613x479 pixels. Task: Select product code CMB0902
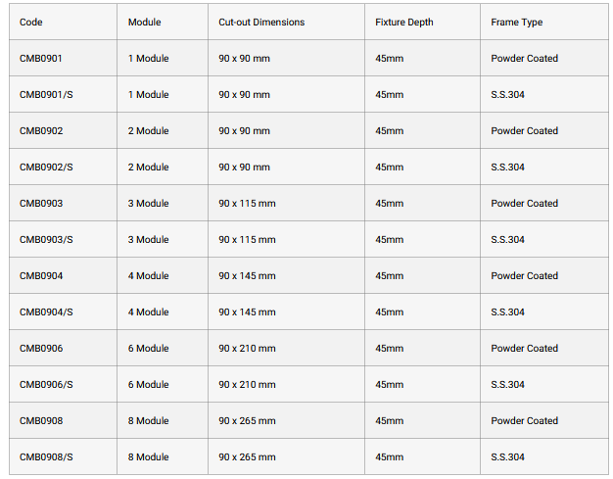(41, 131)
